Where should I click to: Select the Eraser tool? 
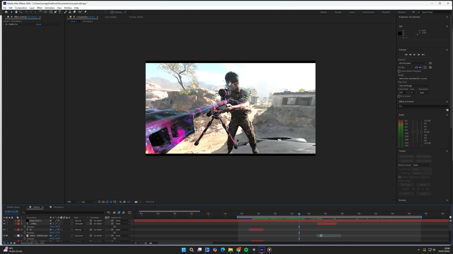click(74, 12)
